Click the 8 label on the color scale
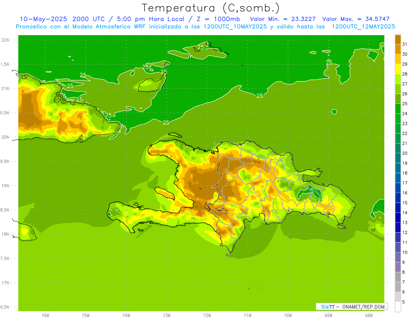 click(x=403, y=272)
